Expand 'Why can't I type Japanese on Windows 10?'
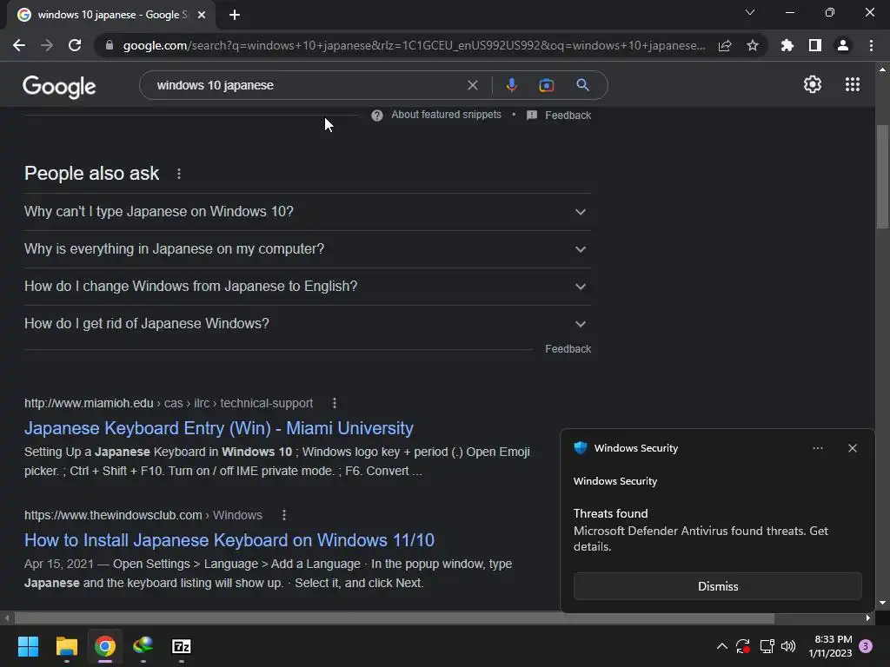Image resolution: width=890 pixels, height=667 pixels. [307, 212]
